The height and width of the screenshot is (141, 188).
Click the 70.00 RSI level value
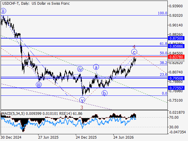pos(174,117)
